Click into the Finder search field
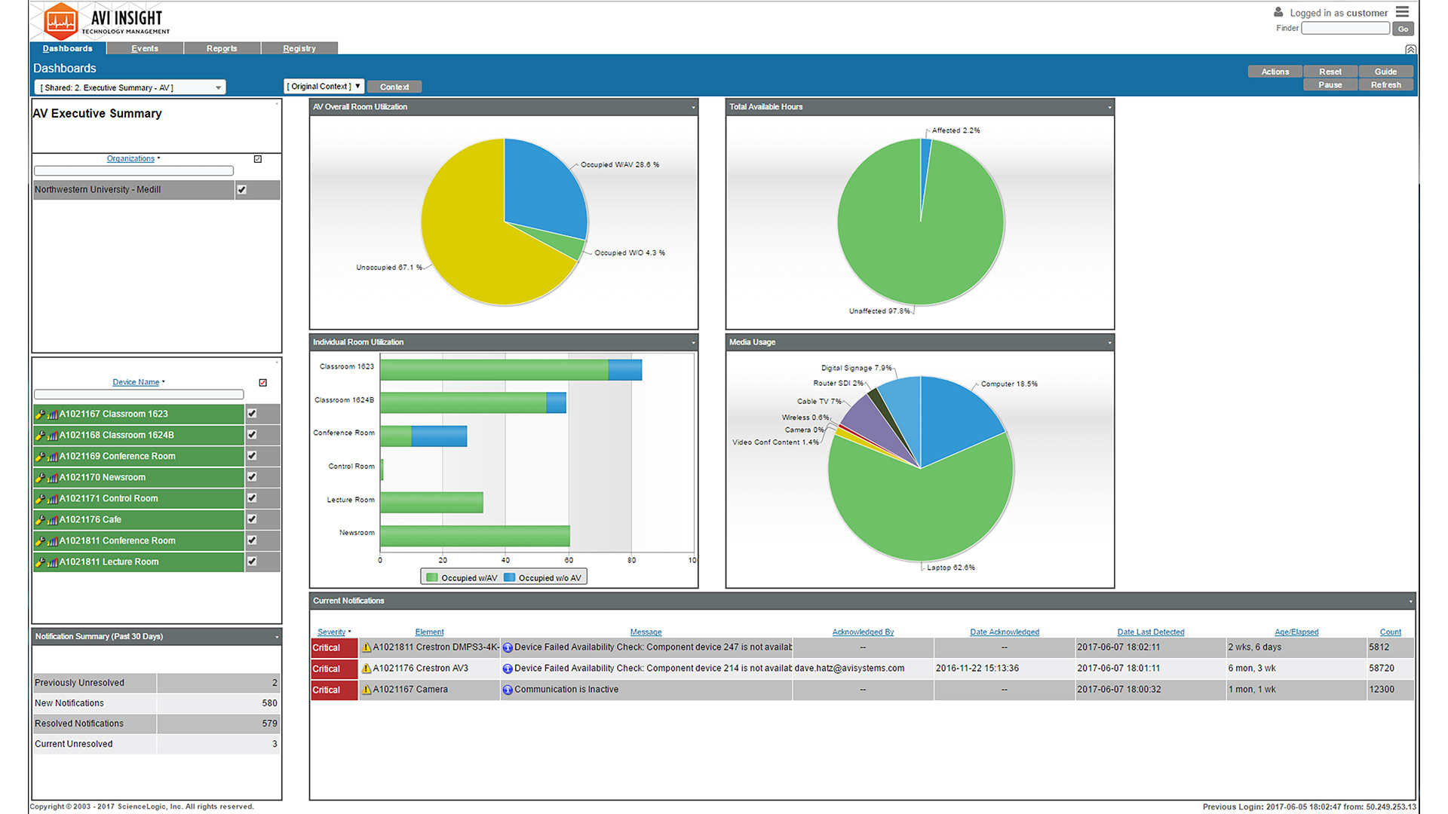The width and height of the screenshot is (1448, 814). (1345, 28)
